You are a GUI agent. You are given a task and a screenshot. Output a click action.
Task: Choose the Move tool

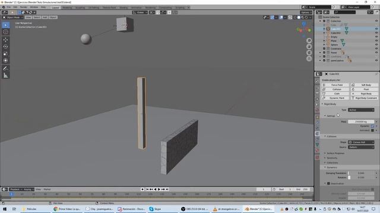[x=5, y=40]
